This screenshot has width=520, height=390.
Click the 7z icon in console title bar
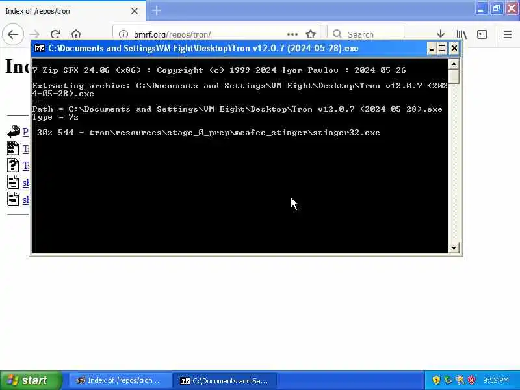[40, 48]
